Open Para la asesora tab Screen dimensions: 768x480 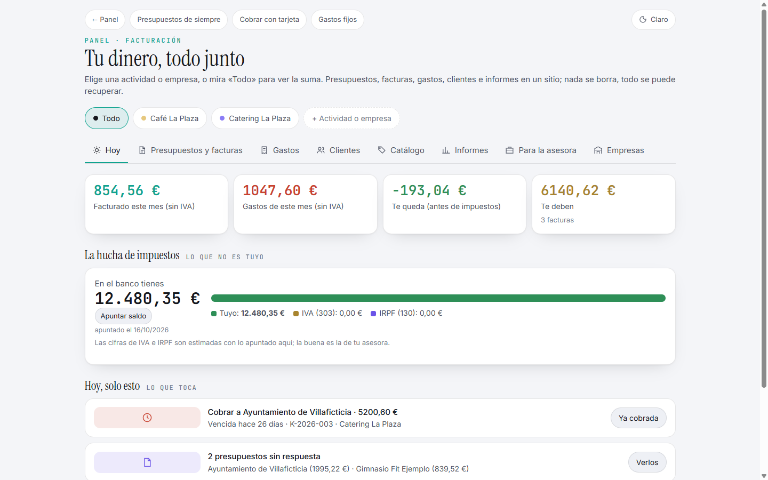541,150
